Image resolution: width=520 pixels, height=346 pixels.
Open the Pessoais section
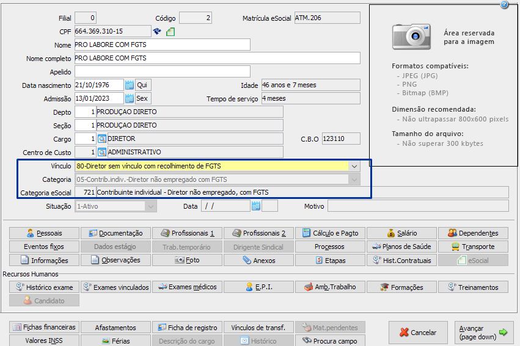tap(44, 233)
